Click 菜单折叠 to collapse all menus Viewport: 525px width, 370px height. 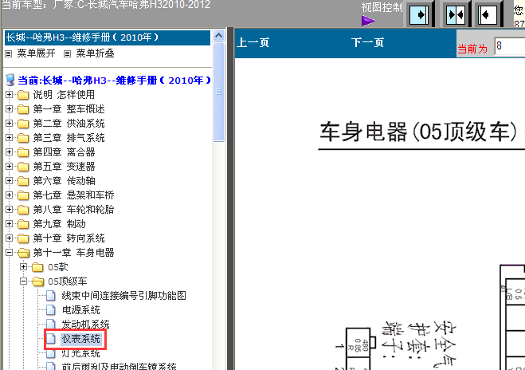point(95,53)
